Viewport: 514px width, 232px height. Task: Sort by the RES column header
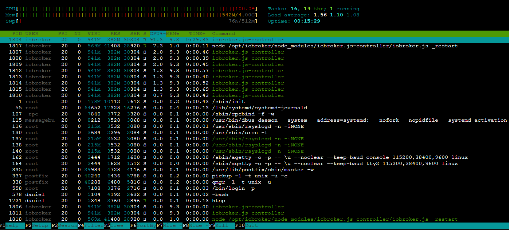pos(115,34)
